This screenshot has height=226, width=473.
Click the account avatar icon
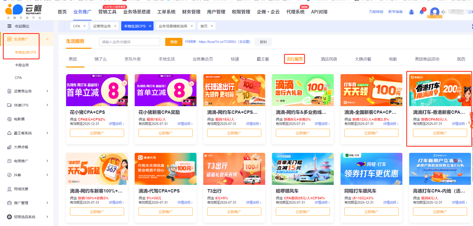click(435, 12)
